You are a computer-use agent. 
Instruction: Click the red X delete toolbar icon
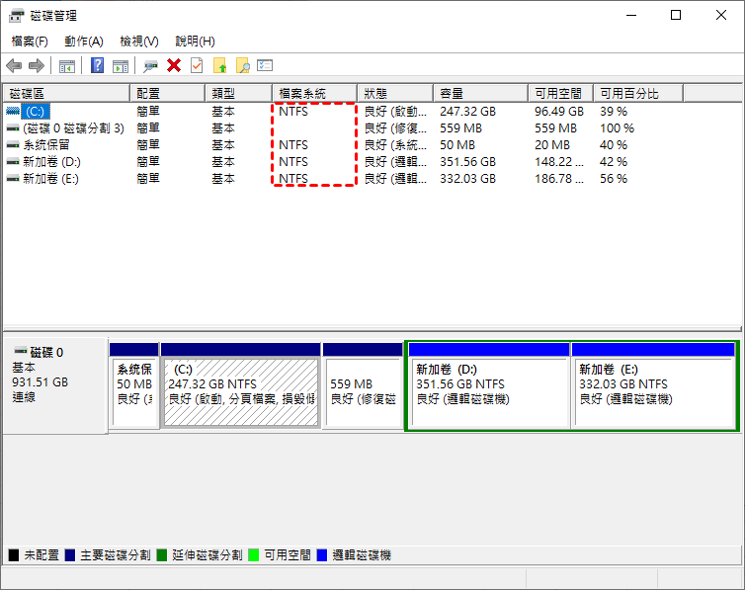174,65
